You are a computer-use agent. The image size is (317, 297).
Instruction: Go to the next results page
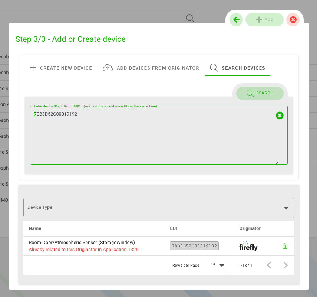pyautogui.click(x=285, y=265)
